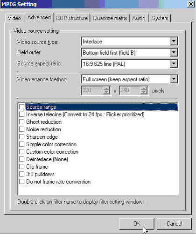Enable the Noise reduction filter

pyautogui.click(x=22, y=129)
